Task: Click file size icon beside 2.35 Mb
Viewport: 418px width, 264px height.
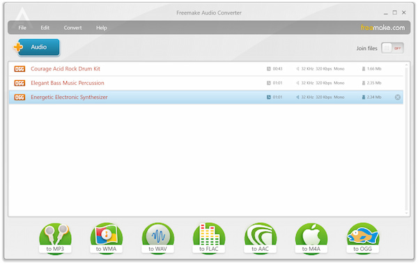Action: point(364,83)
